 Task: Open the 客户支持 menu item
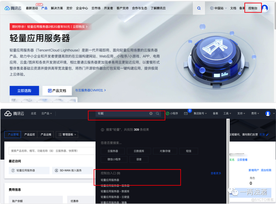click(122, 8)
